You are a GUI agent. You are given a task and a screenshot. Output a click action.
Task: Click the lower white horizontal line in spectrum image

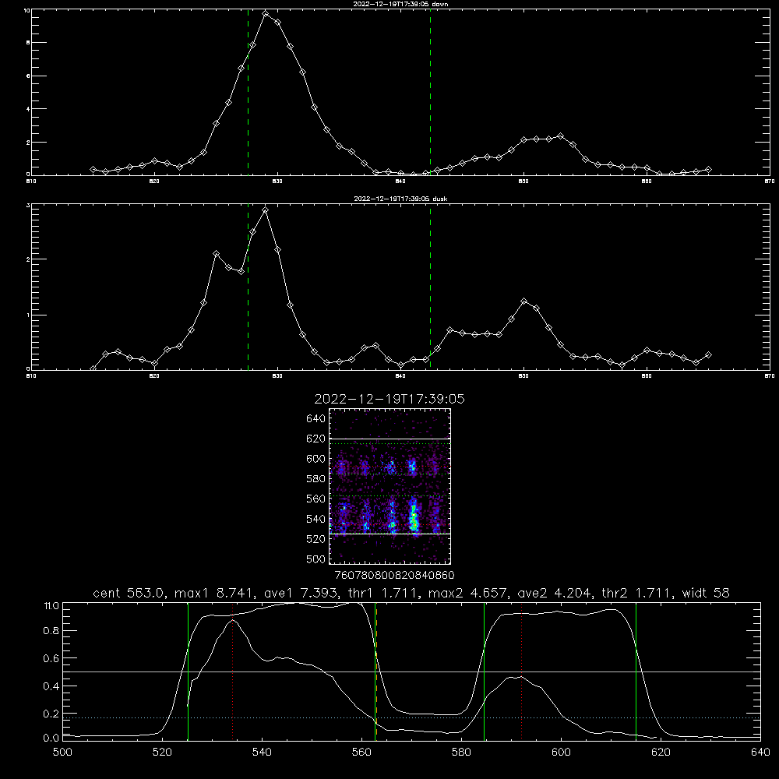(x=390, y=534)
